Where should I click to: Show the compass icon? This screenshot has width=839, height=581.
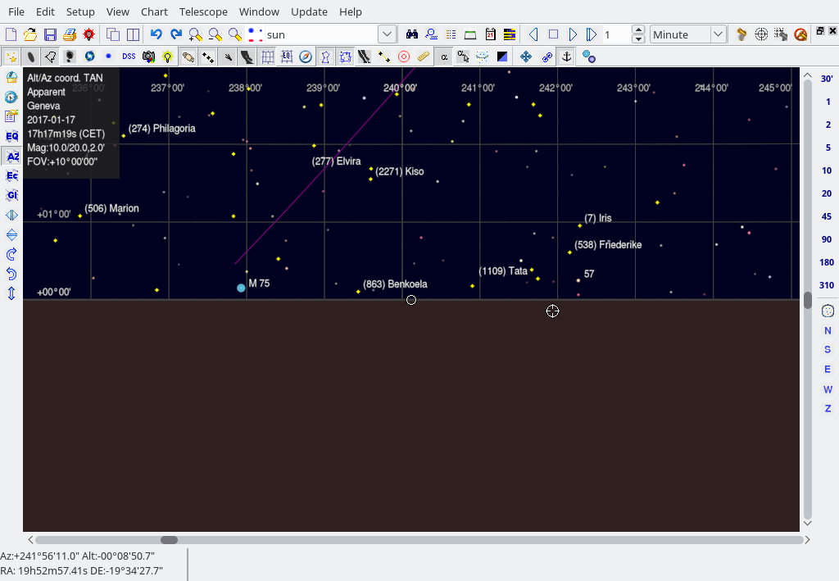306,57
